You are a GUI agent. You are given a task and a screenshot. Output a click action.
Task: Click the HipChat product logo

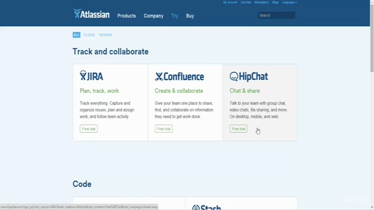[x=249, y=76]
